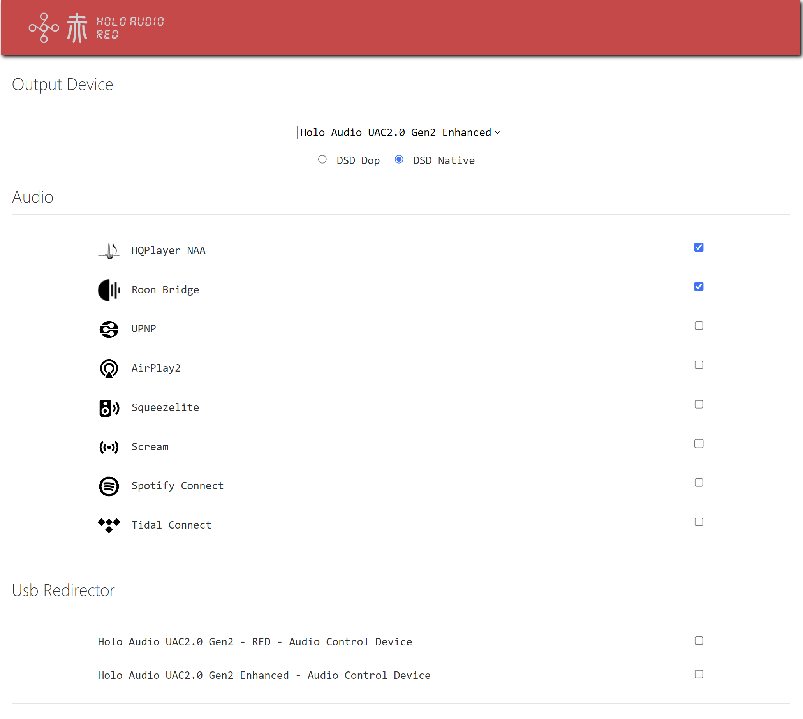Click 'Holo Audio UAC2.0 Gen2 - RED' row text
This screenshot has width=803, height=719.
255,642
